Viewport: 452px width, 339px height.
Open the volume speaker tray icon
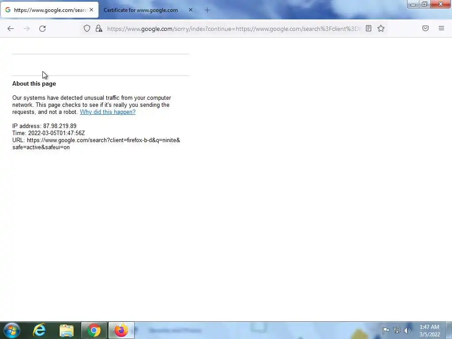click(x=407, y=330)
